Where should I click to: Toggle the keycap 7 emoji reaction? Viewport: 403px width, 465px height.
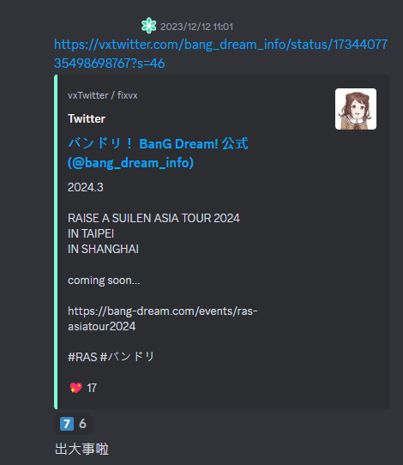[x=73, y=424]
